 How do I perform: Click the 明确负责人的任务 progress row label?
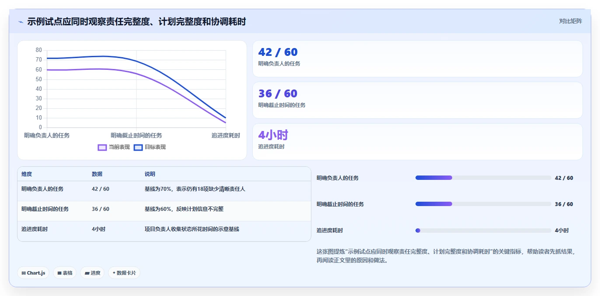[x=338, y=178]
